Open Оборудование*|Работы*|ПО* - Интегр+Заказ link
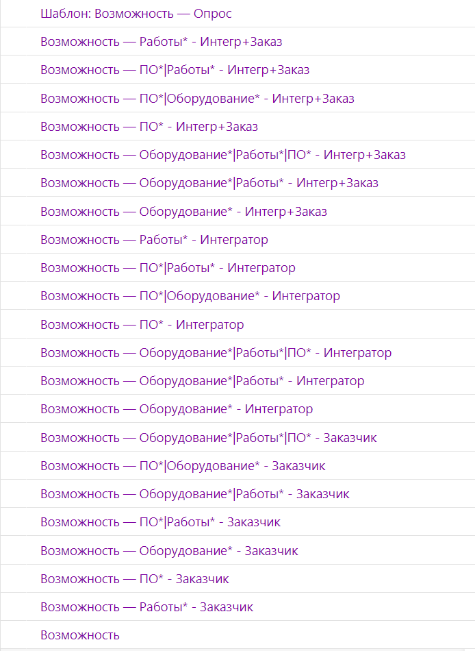475x651 pixels. [223, 156]
